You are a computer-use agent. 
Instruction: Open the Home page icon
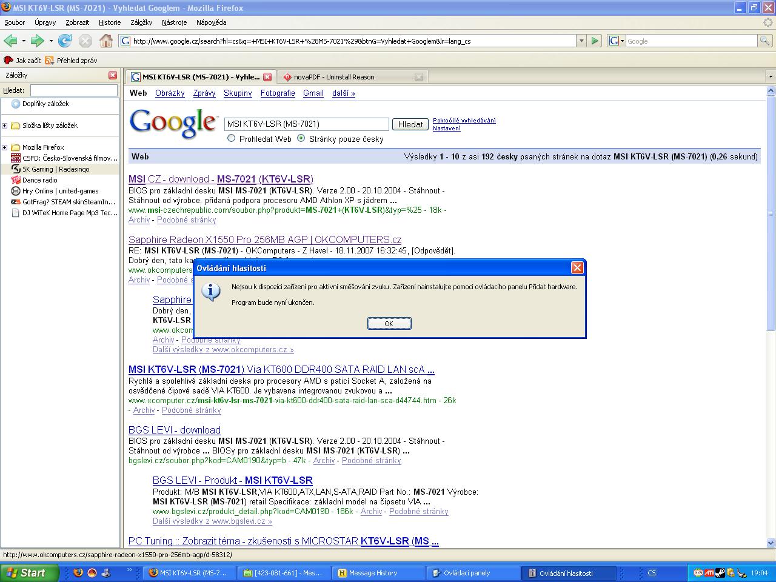tap(106, 41)
